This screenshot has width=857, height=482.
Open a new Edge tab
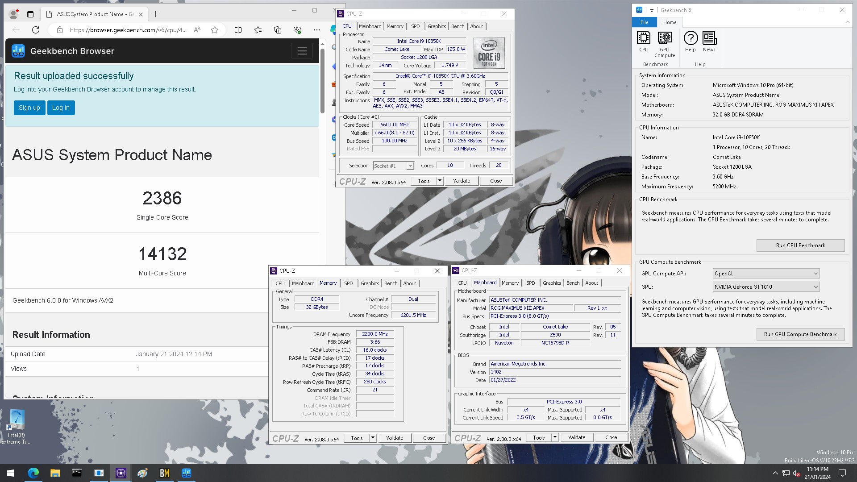coord(155,14)
